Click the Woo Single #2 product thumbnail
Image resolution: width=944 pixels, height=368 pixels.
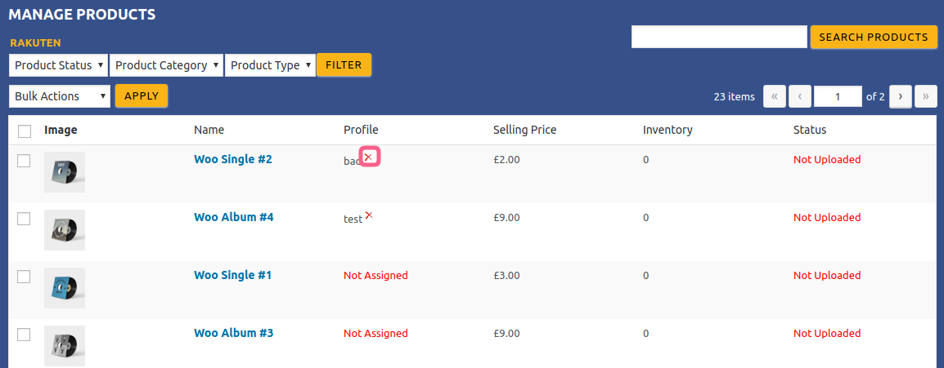(x=65, y=172)
